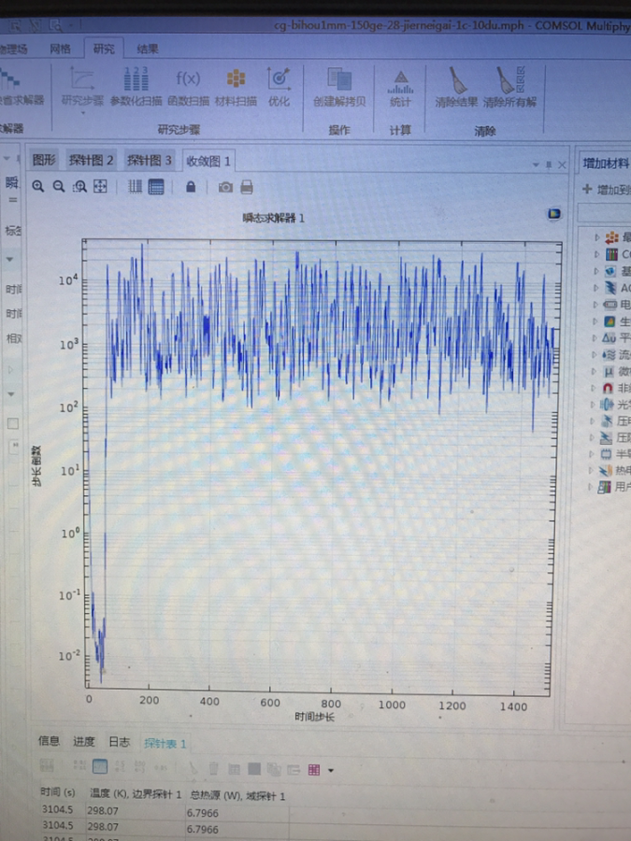631x841 pixels.
Task: Click the 清除结果 clear results broom
Action: pos(457,80)
